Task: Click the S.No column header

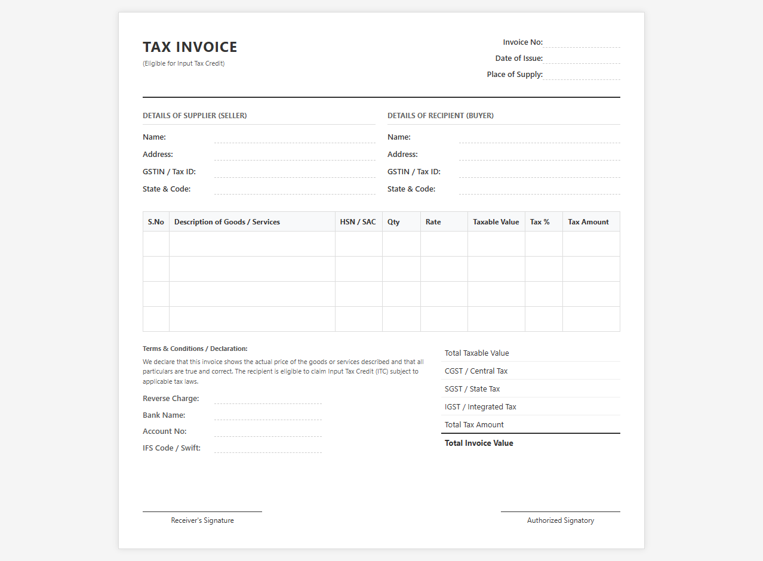Action: (156, 222)
